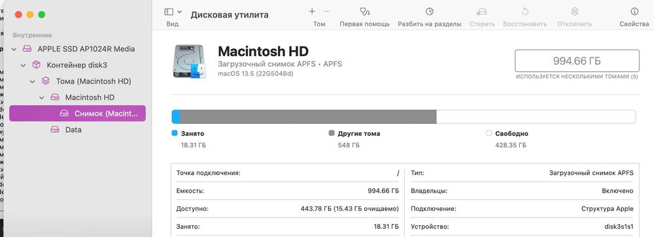The image size is (654, 237).
Task: Click the 548 ГБ other volumes value
Action: [x=349, y=146]
